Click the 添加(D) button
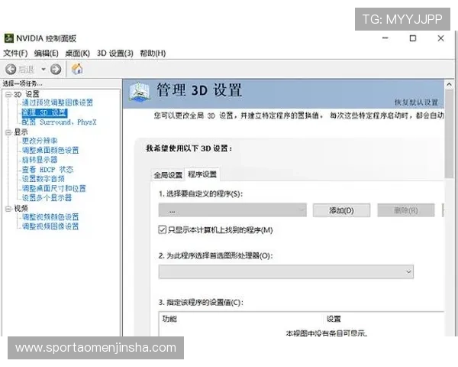Viewport: 458px width, 367px height. tap(341, 210)
